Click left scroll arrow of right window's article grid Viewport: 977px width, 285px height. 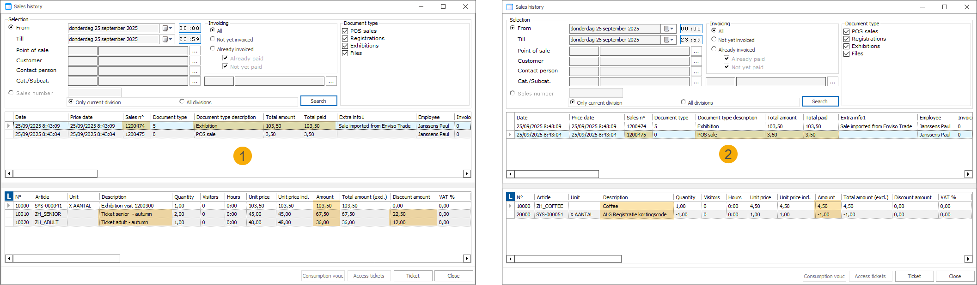click(510, 259)
